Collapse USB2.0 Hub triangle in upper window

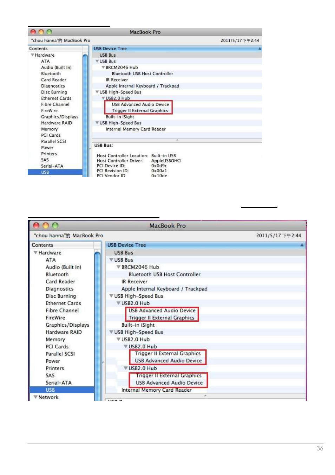pyautogui.click(x=103, y=98)
